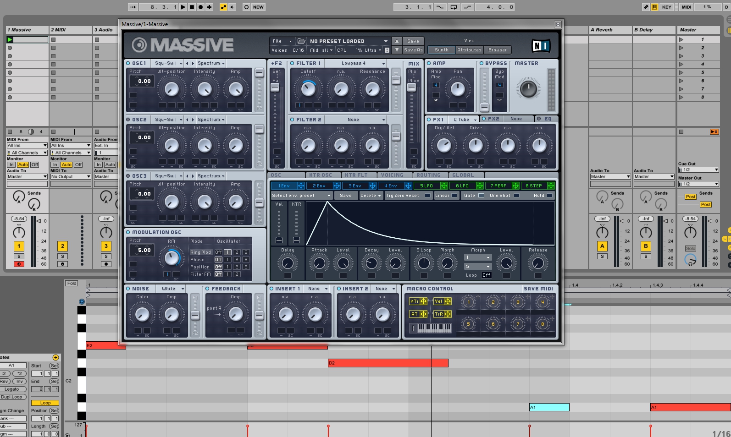This screenshot has height=437, width=731.
Task: Click the TrR macro modulation handle
Action: click(448, 314)
